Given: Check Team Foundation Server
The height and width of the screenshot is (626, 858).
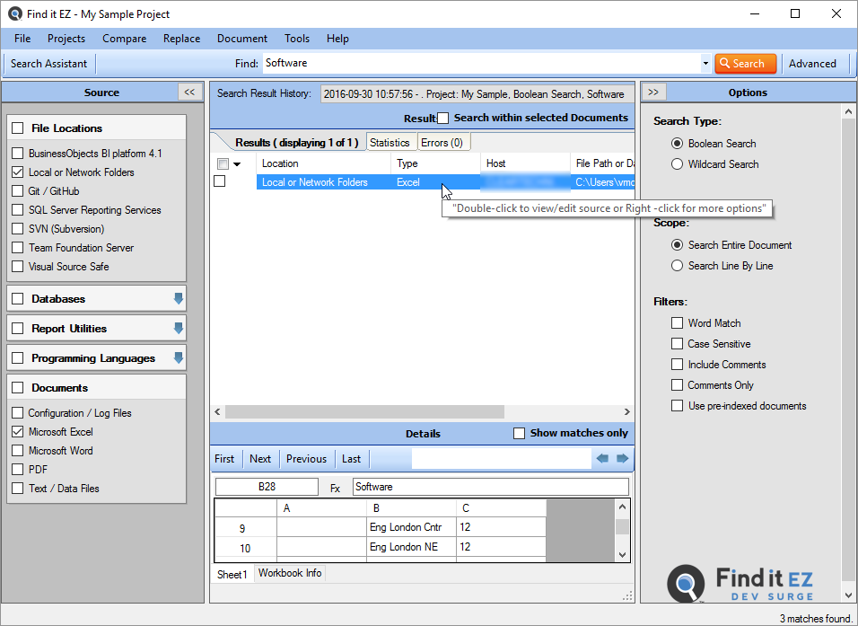Looking at the screenshot, I should pos(18,248).
